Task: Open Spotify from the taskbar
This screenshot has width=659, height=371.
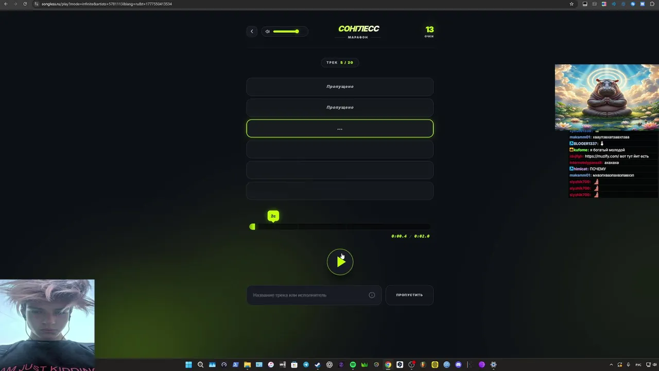Action: 353,365
